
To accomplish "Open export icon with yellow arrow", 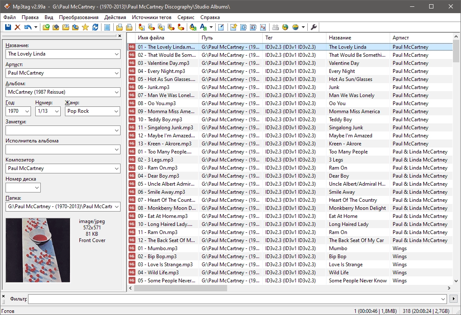I will [x=233, y=27].
